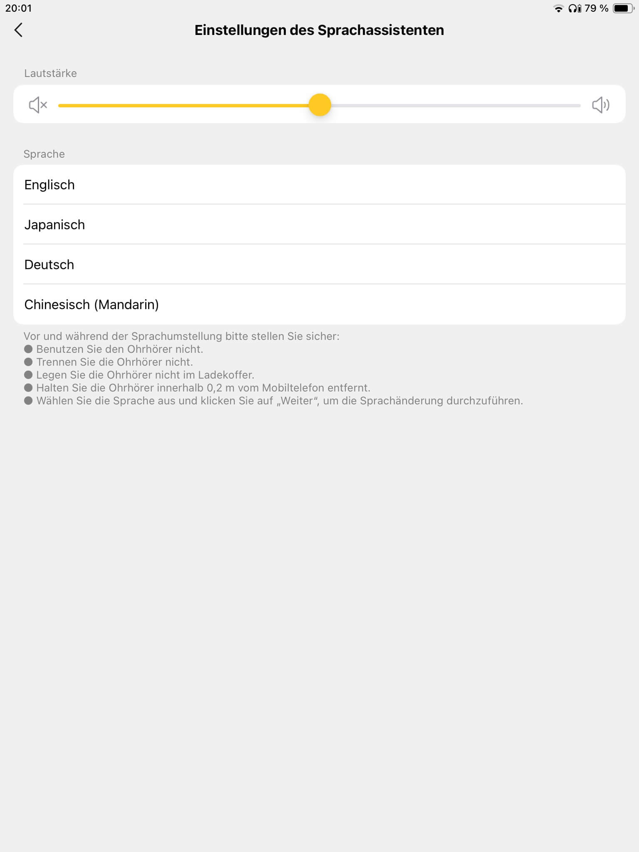This screenshot has width=639, height=852.
Task: Tap the muted speaker icon
Action: pyautogui.click(x=38, y=105)
